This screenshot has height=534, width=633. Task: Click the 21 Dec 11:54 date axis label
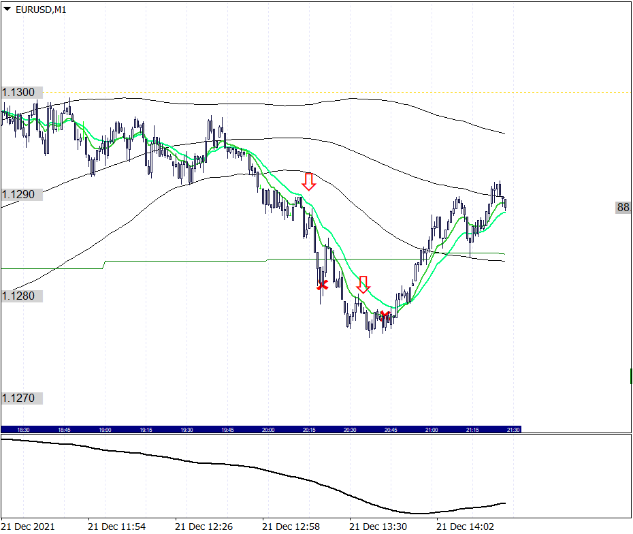click(116, 527)
